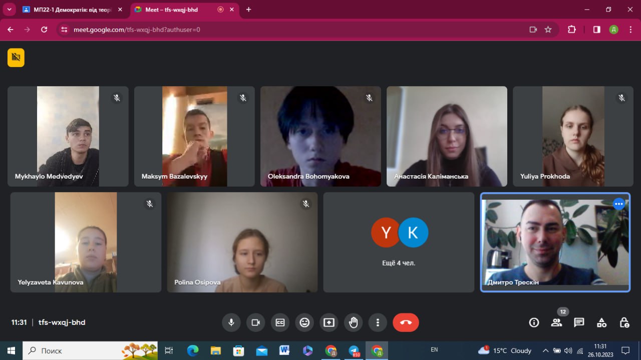This screenshot has height=360, width=641.
Task: Open the 'Ещё 4 чел.' tile
Action: pos(399,242)
